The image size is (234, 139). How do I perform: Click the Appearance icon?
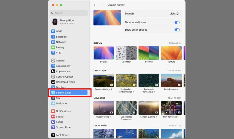point(53,71)
